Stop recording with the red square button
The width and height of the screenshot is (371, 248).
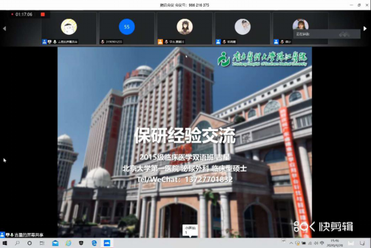click(x=43, y=14)
